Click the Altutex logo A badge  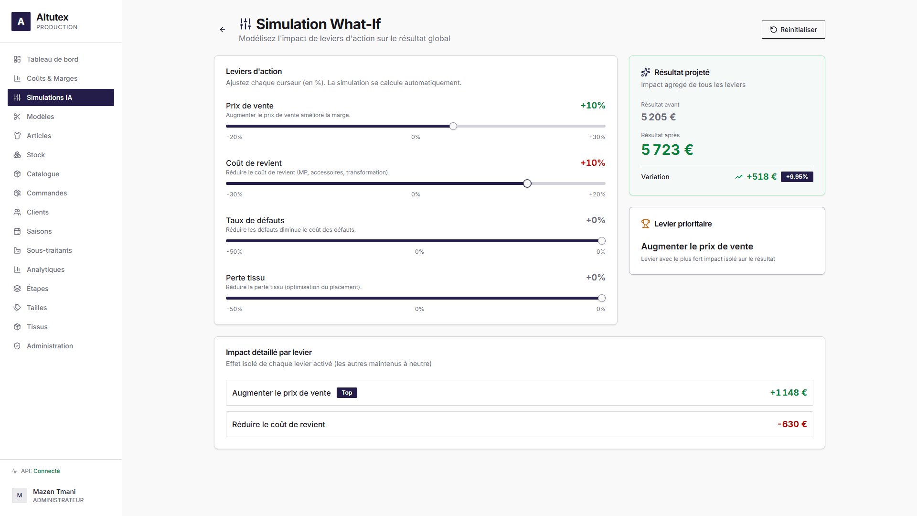(21, 21)
